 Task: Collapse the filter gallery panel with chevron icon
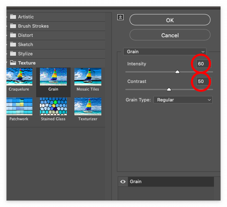pos(120,17)
